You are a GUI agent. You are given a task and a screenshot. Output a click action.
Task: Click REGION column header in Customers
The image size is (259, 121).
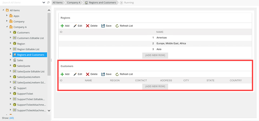pos(115,80)
